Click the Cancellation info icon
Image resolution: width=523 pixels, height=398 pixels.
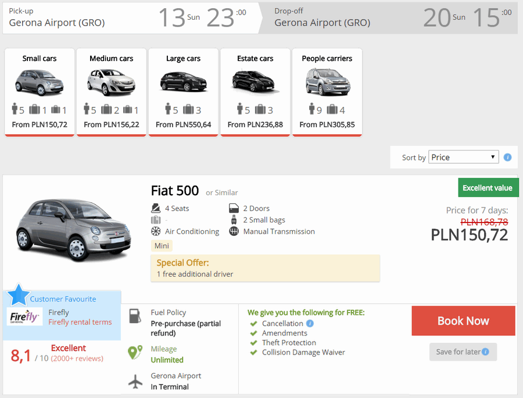310,323
